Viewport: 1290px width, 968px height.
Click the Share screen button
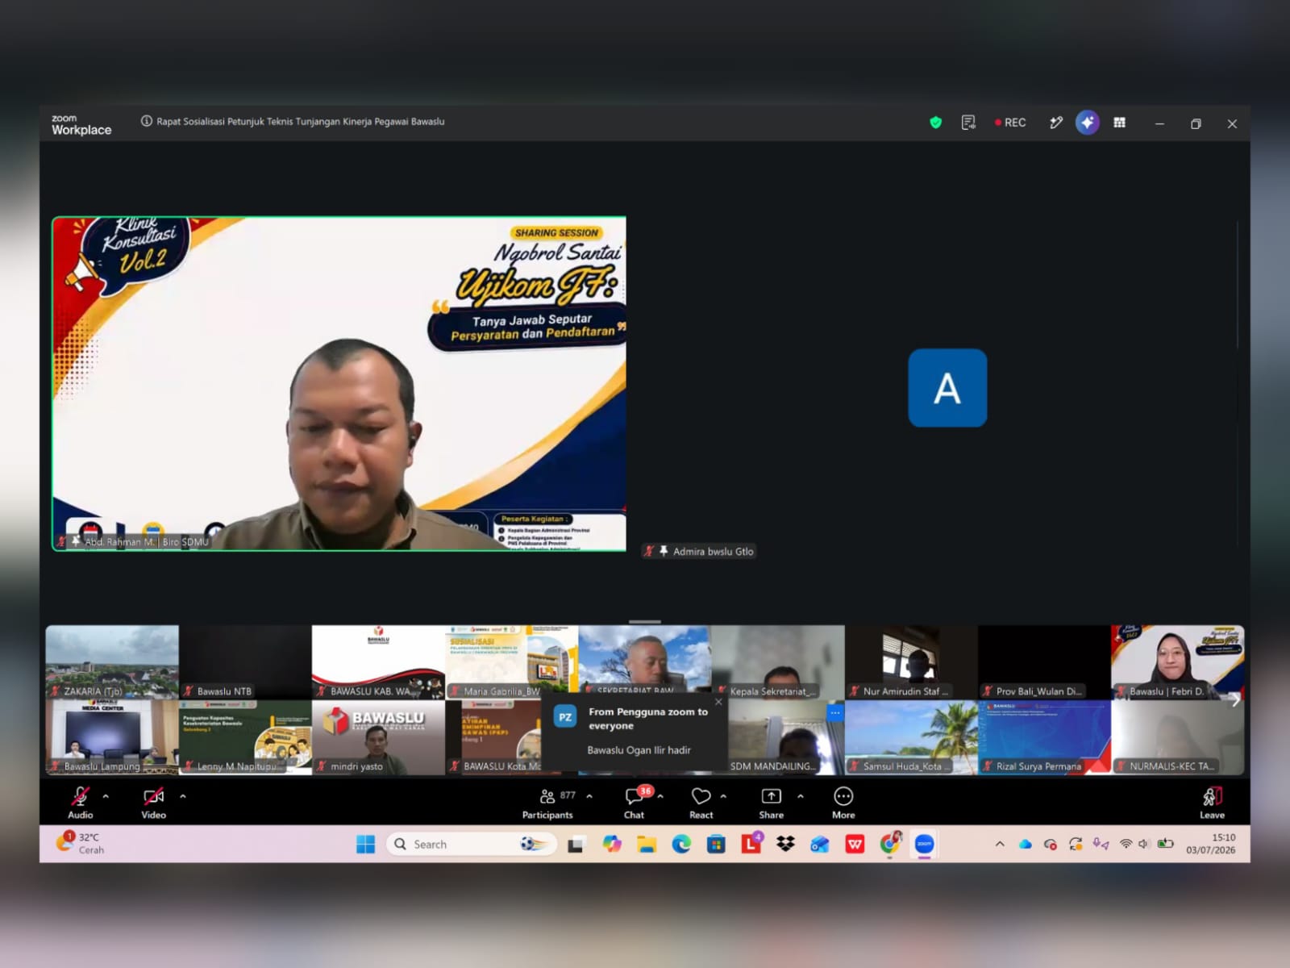click(x=771, y=803)
